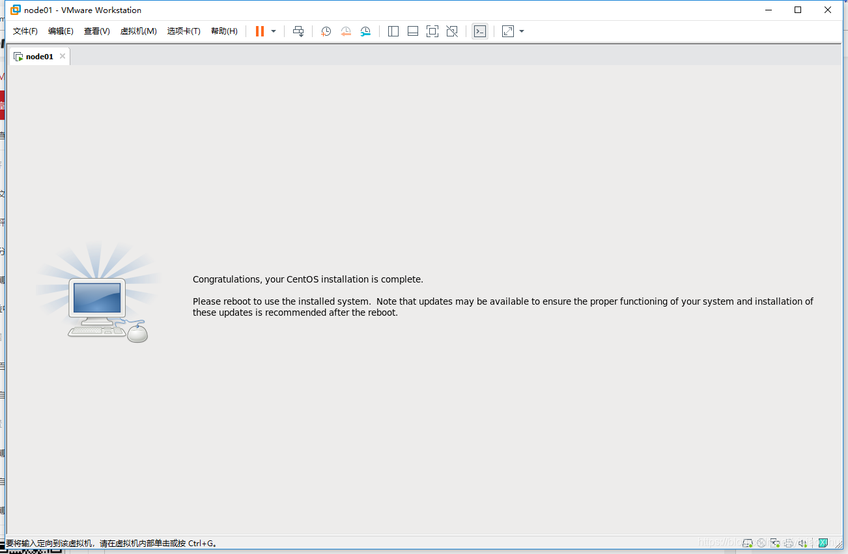Screen dimensions: 848x554
Task: Click the "Congratulations, your CentOS installation is complete." text
Action: pos(308,279)
